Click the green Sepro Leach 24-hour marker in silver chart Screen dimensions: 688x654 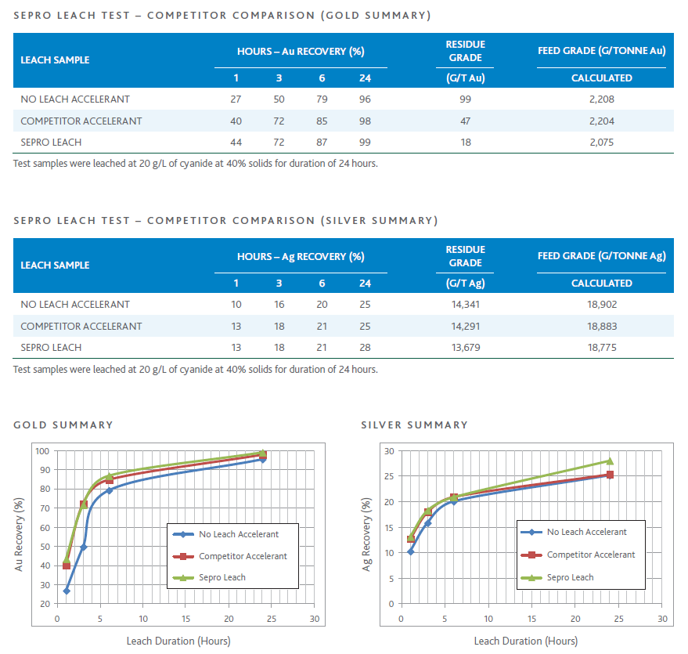pos(610,461)
